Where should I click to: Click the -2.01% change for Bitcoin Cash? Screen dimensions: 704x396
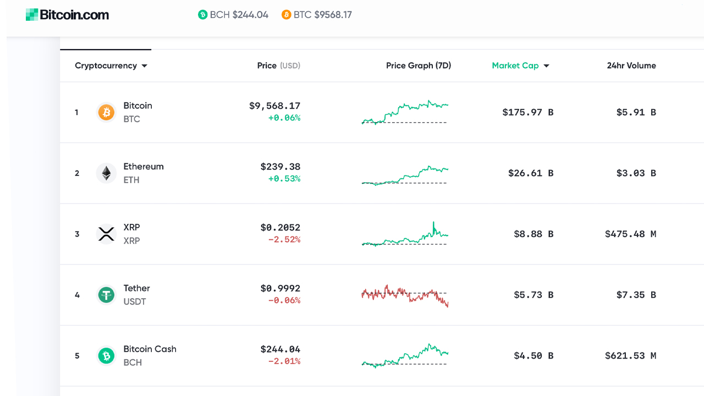coord(284,362)
